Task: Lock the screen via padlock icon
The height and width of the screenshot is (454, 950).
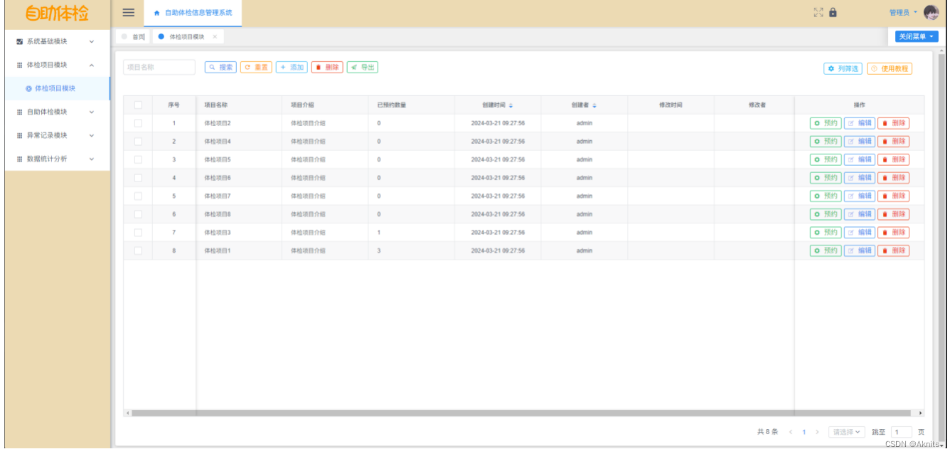Action: (x=833, y=12)
